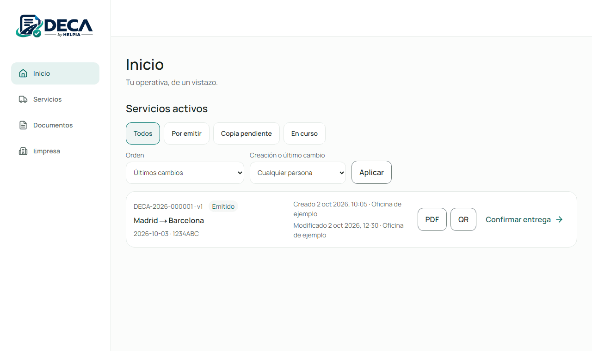Click the 'Tu operativa, de un vistazo.' subtitle
Image resolution: width=592 pixels, height=351 pixels.
(x=172, y=83)
